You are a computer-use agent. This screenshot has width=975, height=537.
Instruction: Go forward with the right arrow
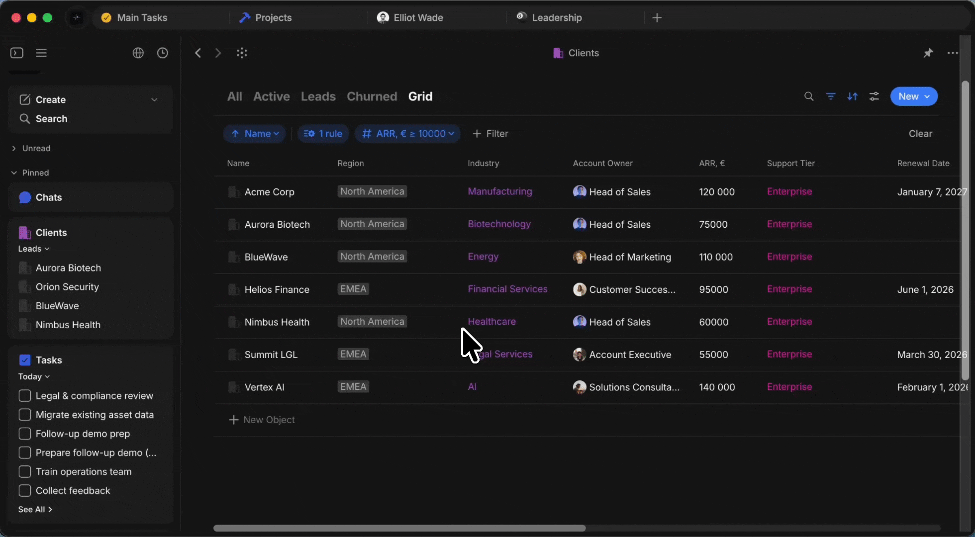(218, 53)
